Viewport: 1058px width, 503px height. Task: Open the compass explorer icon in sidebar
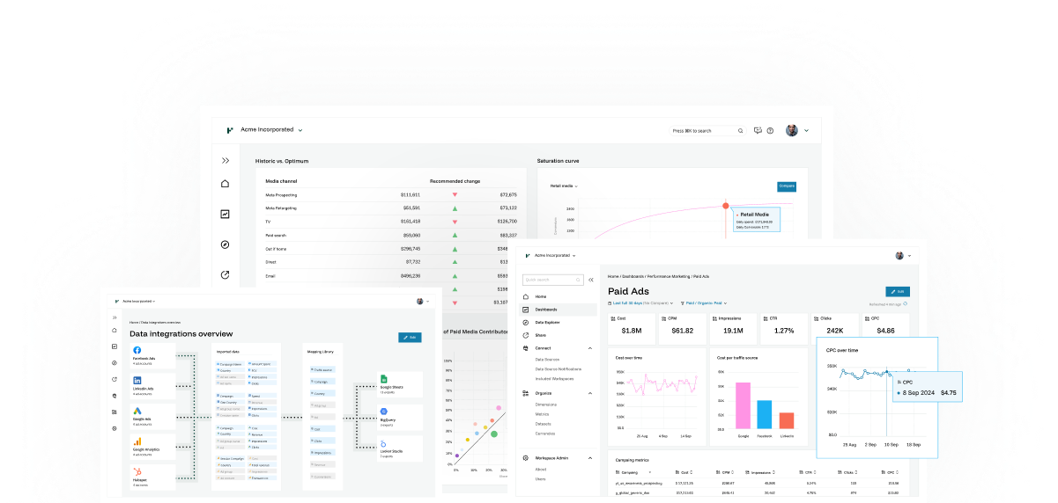pos(226,244)
